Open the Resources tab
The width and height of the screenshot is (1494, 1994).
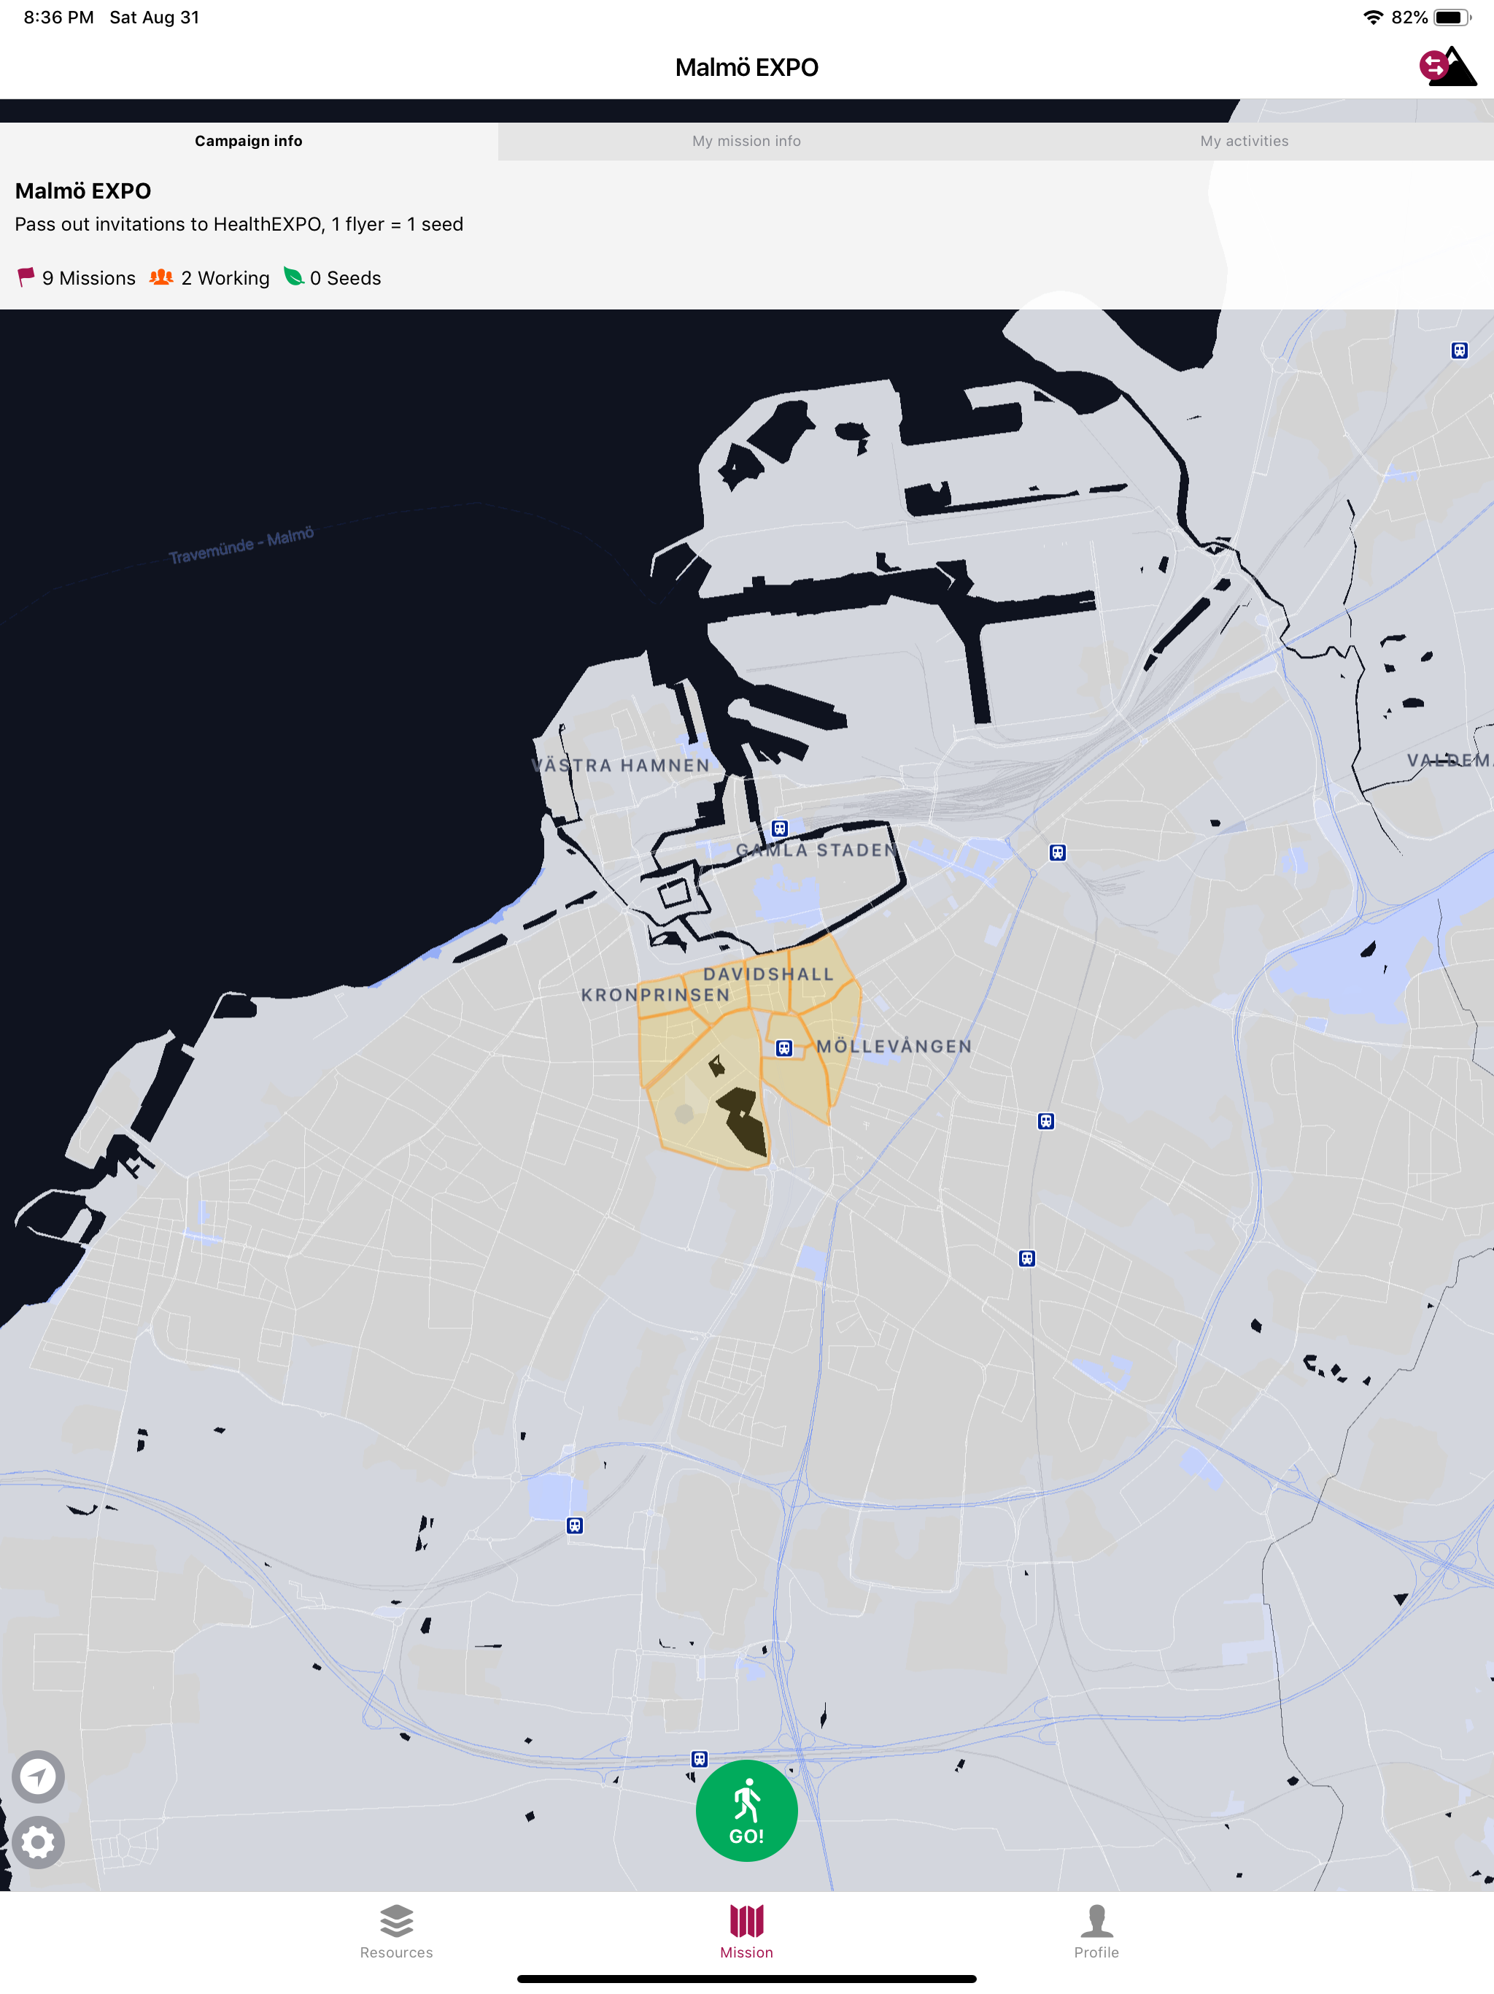tap(396, 1932)
